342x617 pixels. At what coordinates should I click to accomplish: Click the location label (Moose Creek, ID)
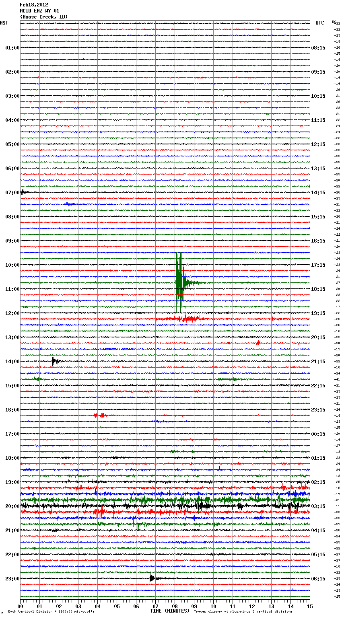[x=44, y=17]
